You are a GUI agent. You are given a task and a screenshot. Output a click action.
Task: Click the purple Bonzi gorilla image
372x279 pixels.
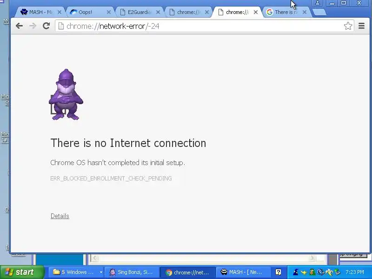tap(66, 94)
